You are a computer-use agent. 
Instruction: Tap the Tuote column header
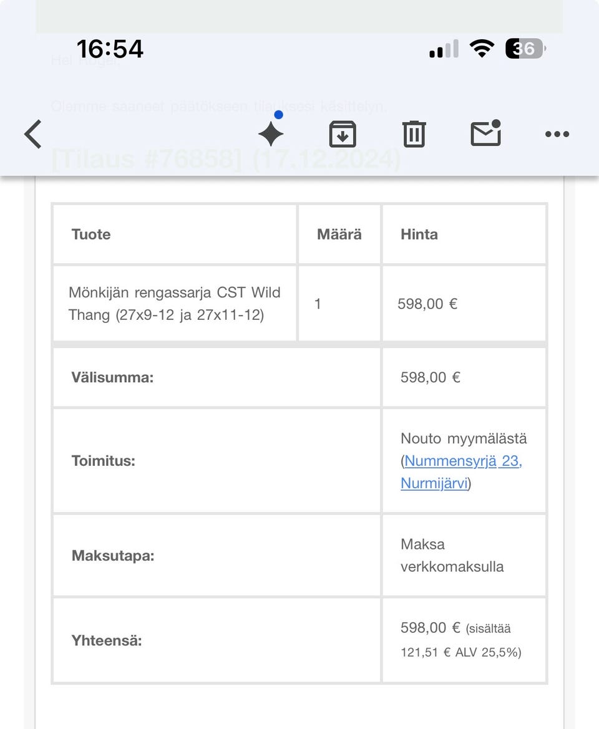coord(91,234)
